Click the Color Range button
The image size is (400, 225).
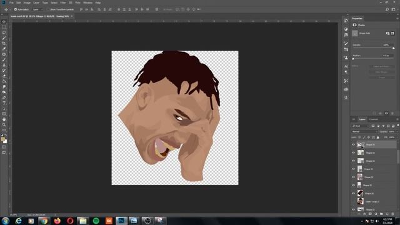click(382, 72)
